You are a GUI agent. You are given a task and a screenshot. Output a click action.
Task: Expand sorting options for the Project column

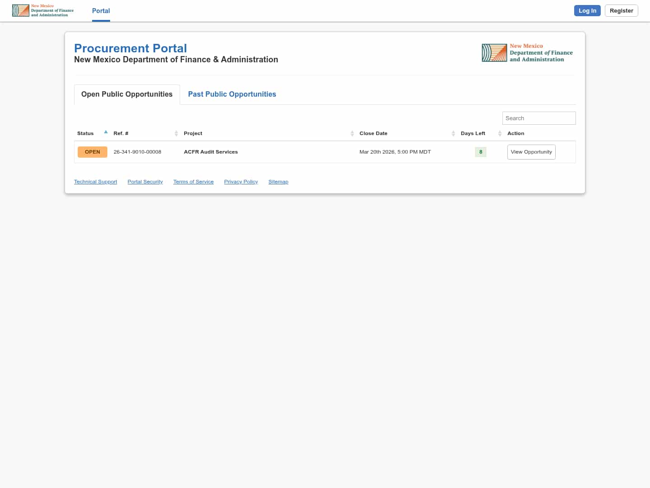pos(353,133)
